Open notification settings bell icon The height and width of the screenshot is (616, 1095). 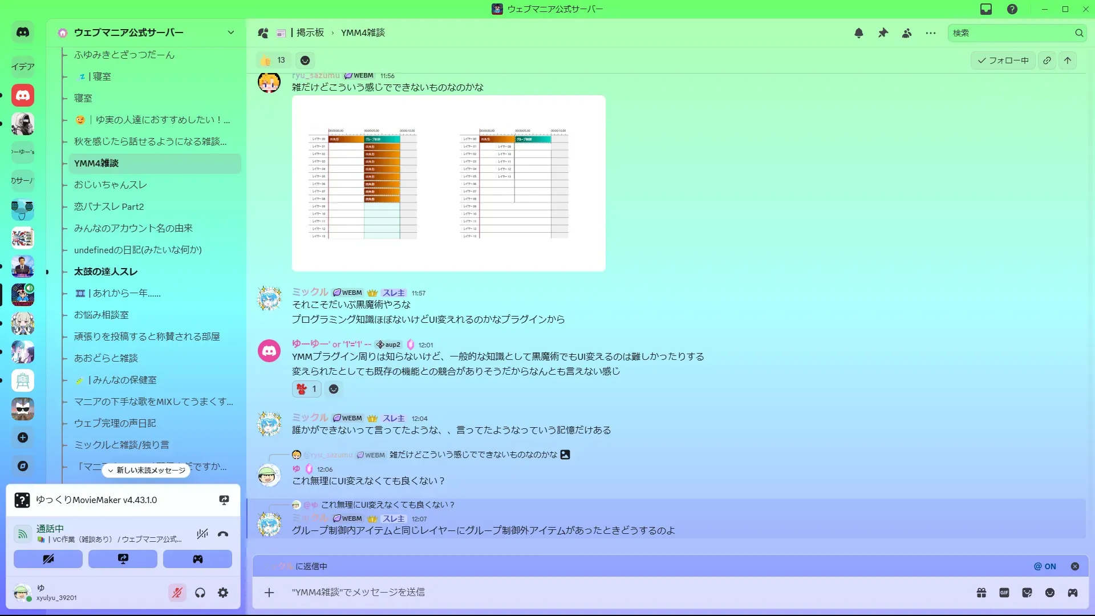pos(858,33)
